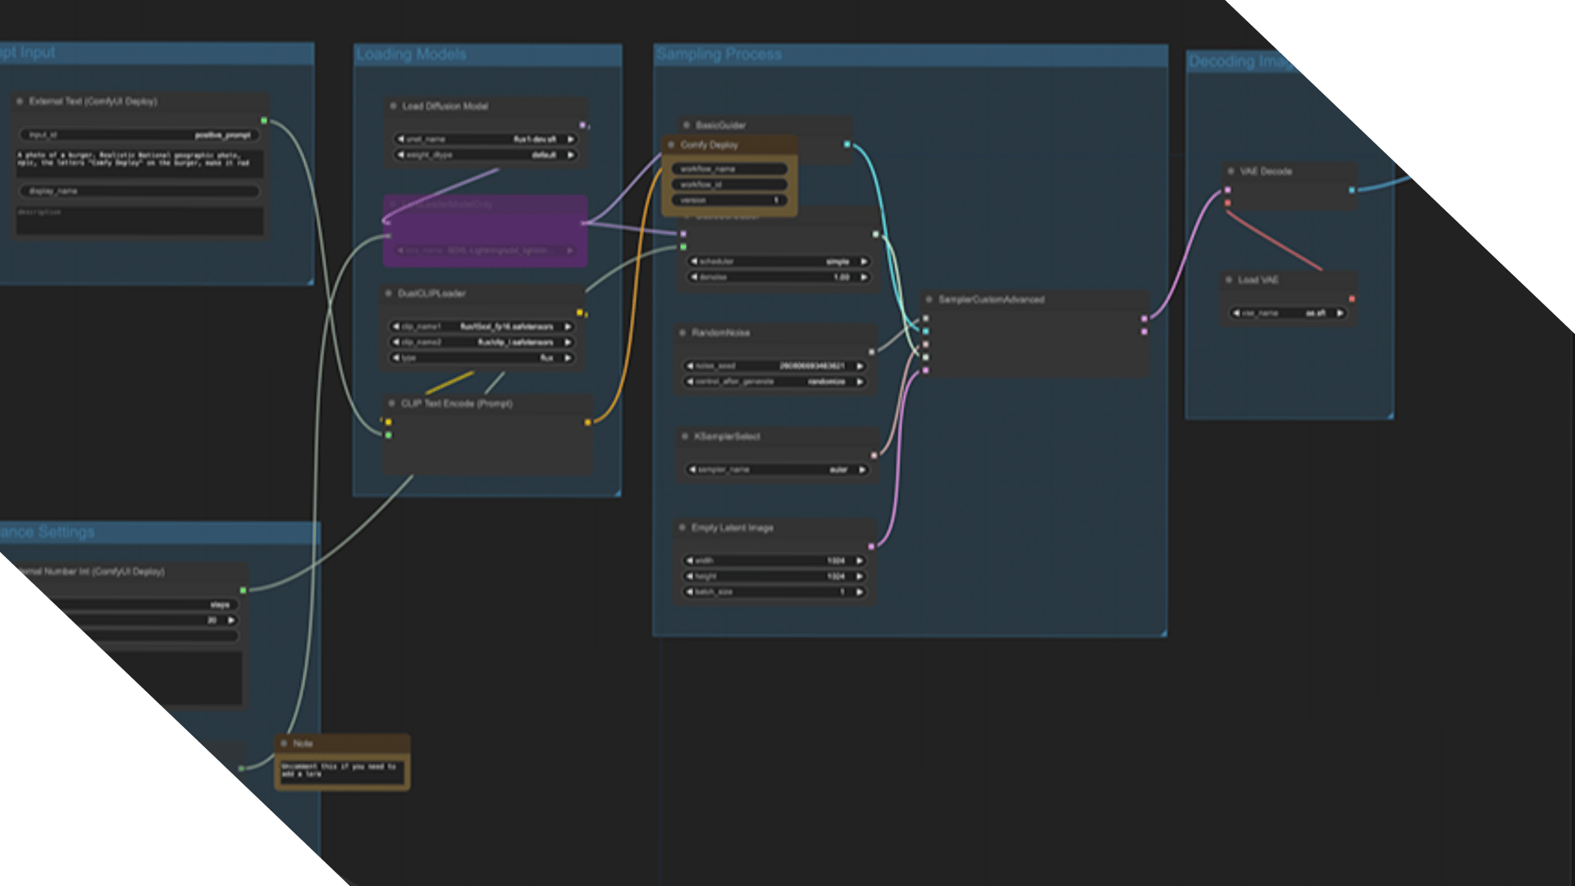Screen dimensions: 1575x886
Task: Open the unet_name model dropdown
Action: 484,139
